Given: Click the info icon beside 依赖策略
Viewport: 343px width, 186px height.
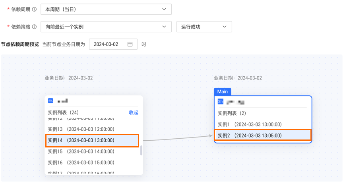Looking at the screenshot, I should point(34,27).
